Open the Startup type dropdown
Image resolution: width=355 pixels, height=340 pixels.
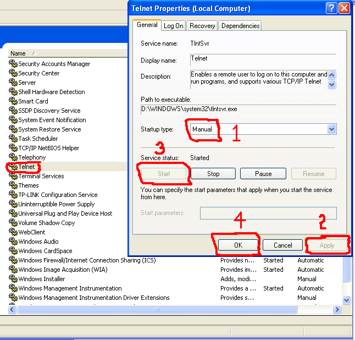coord(332,129)
